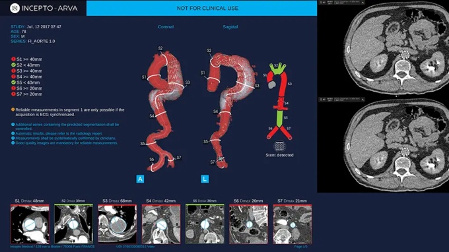Open the S3 Dmax 68mm cross-section thumbnail
Viewport: 449px width, 252px height.
117,224
